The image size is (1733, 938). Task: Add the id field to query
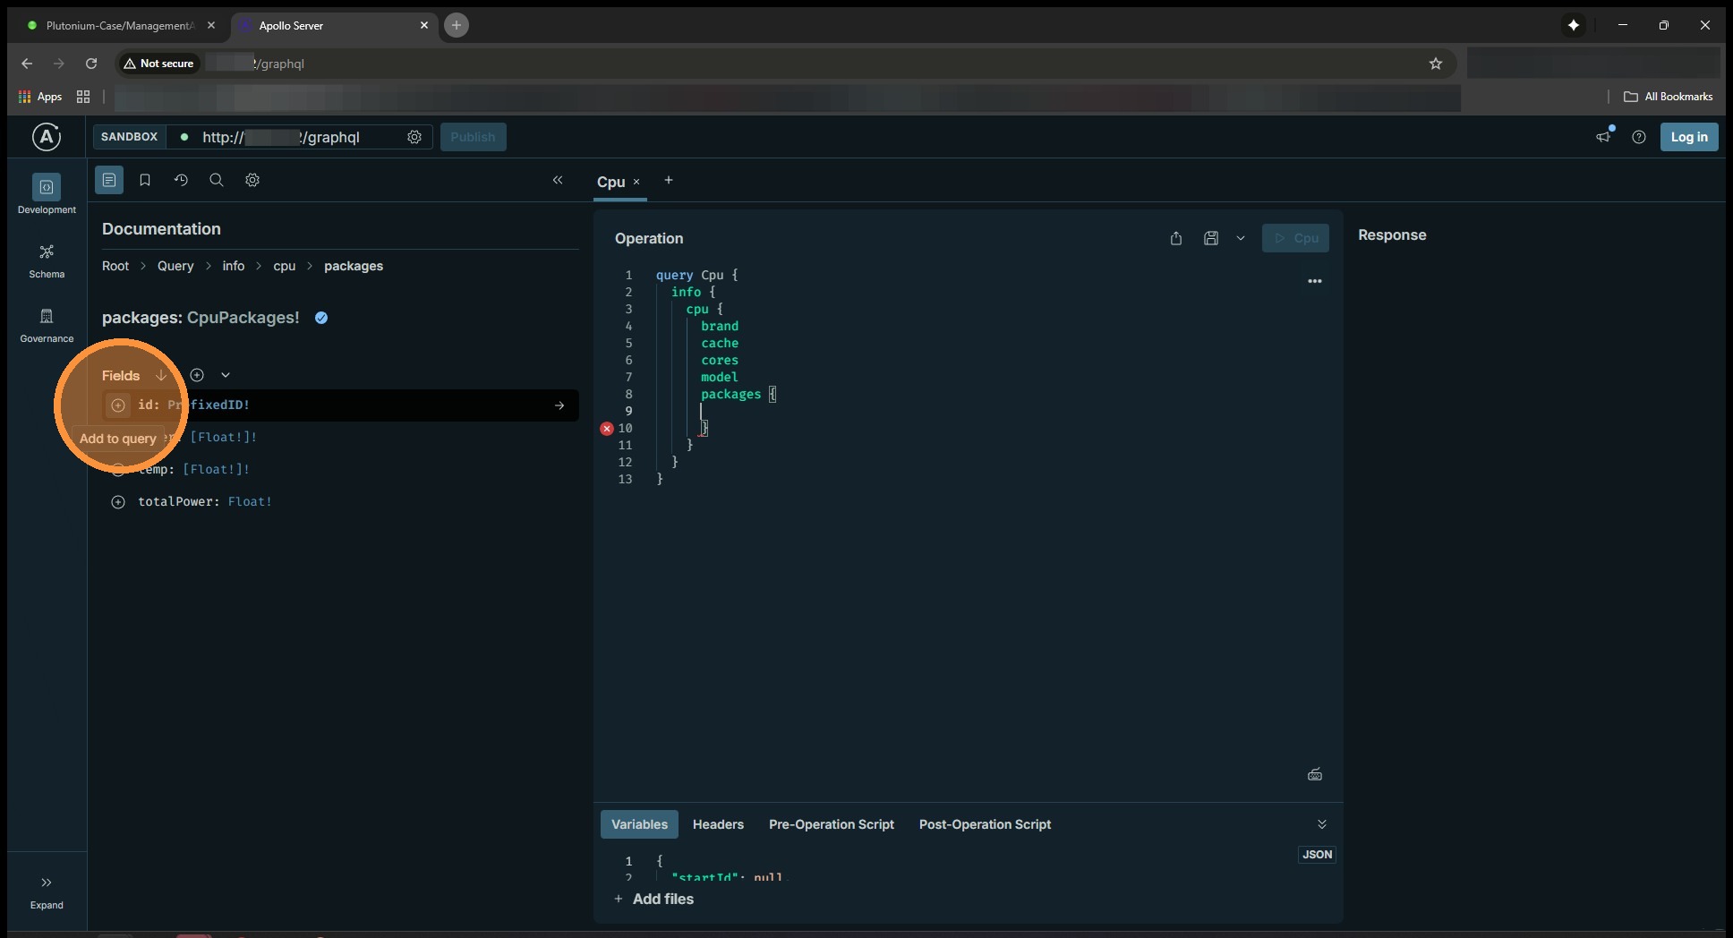[x=118, y=405]
